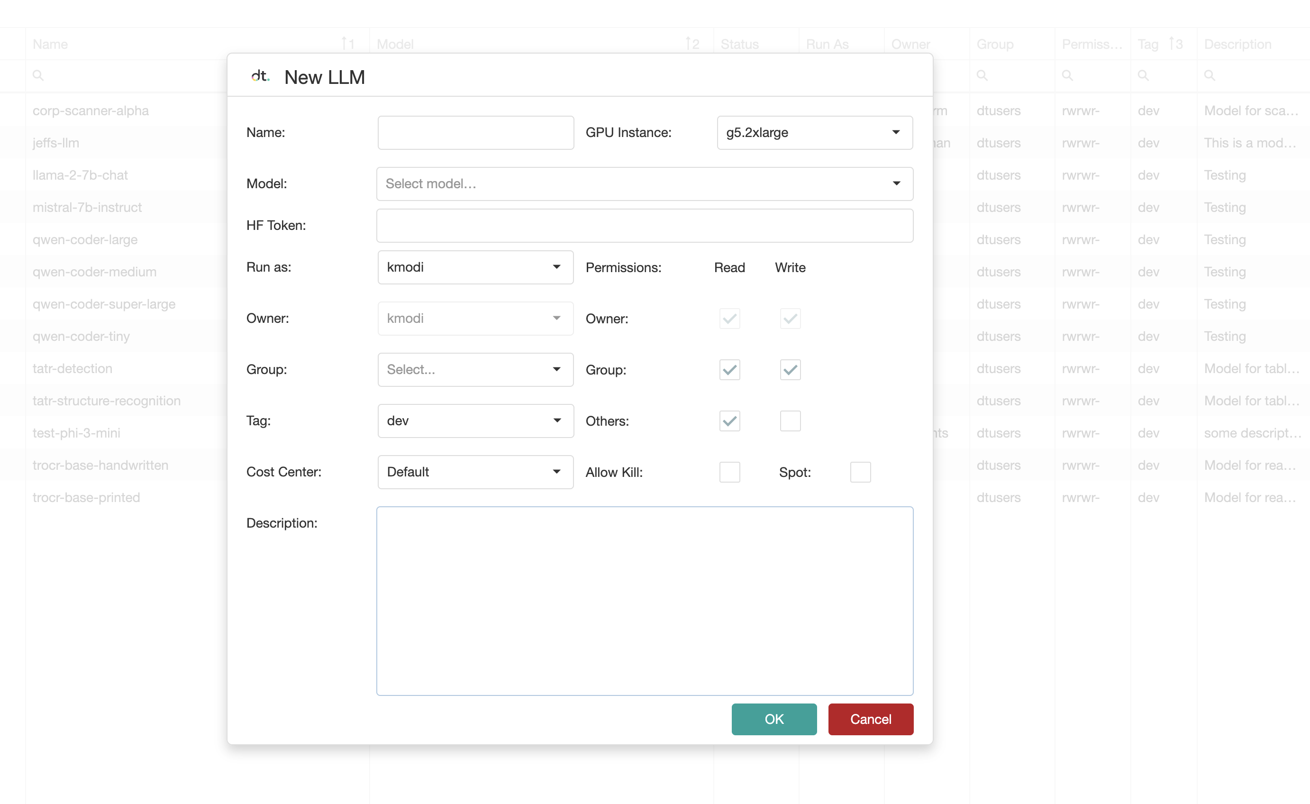Image resolution: width=1310 pixels, height=804 pixels.
Task: Uncheck the Group Write permission checkbox
Action: click(790, 370)
